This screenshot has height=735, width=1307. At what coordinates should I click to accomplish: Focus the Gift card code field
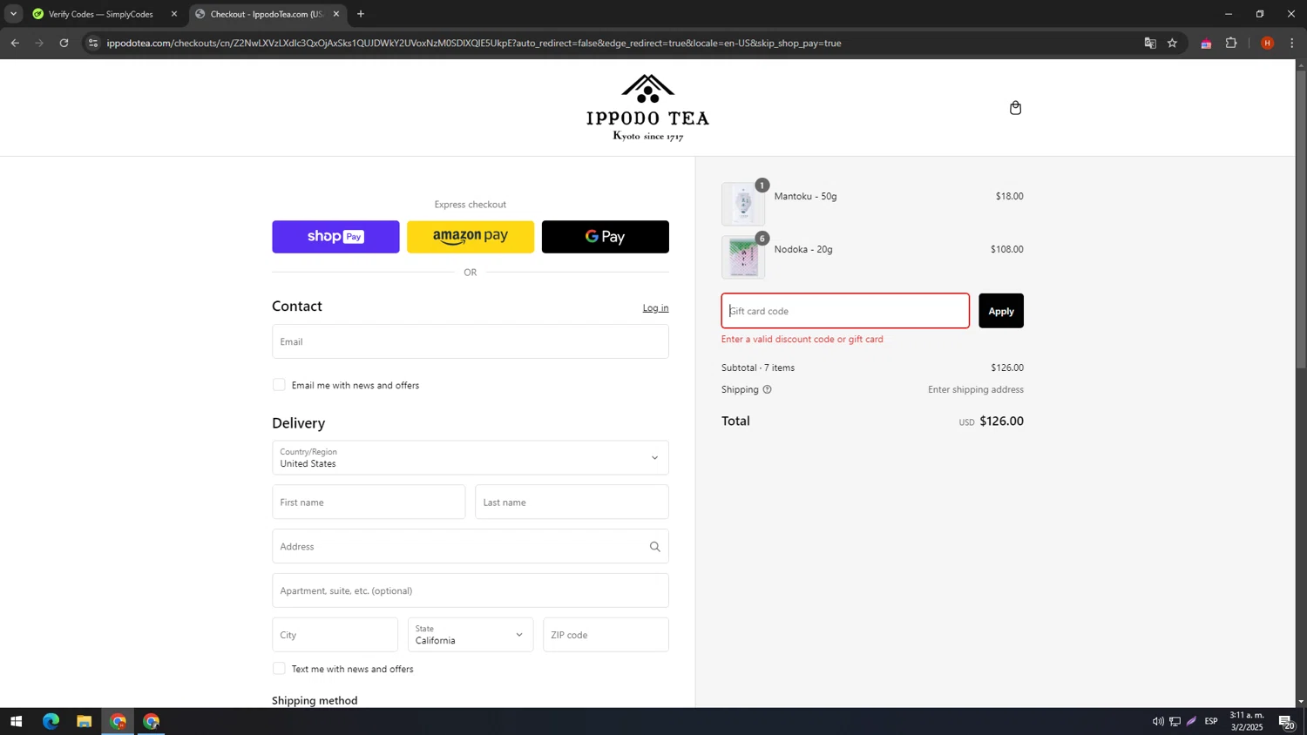[845, 311]
